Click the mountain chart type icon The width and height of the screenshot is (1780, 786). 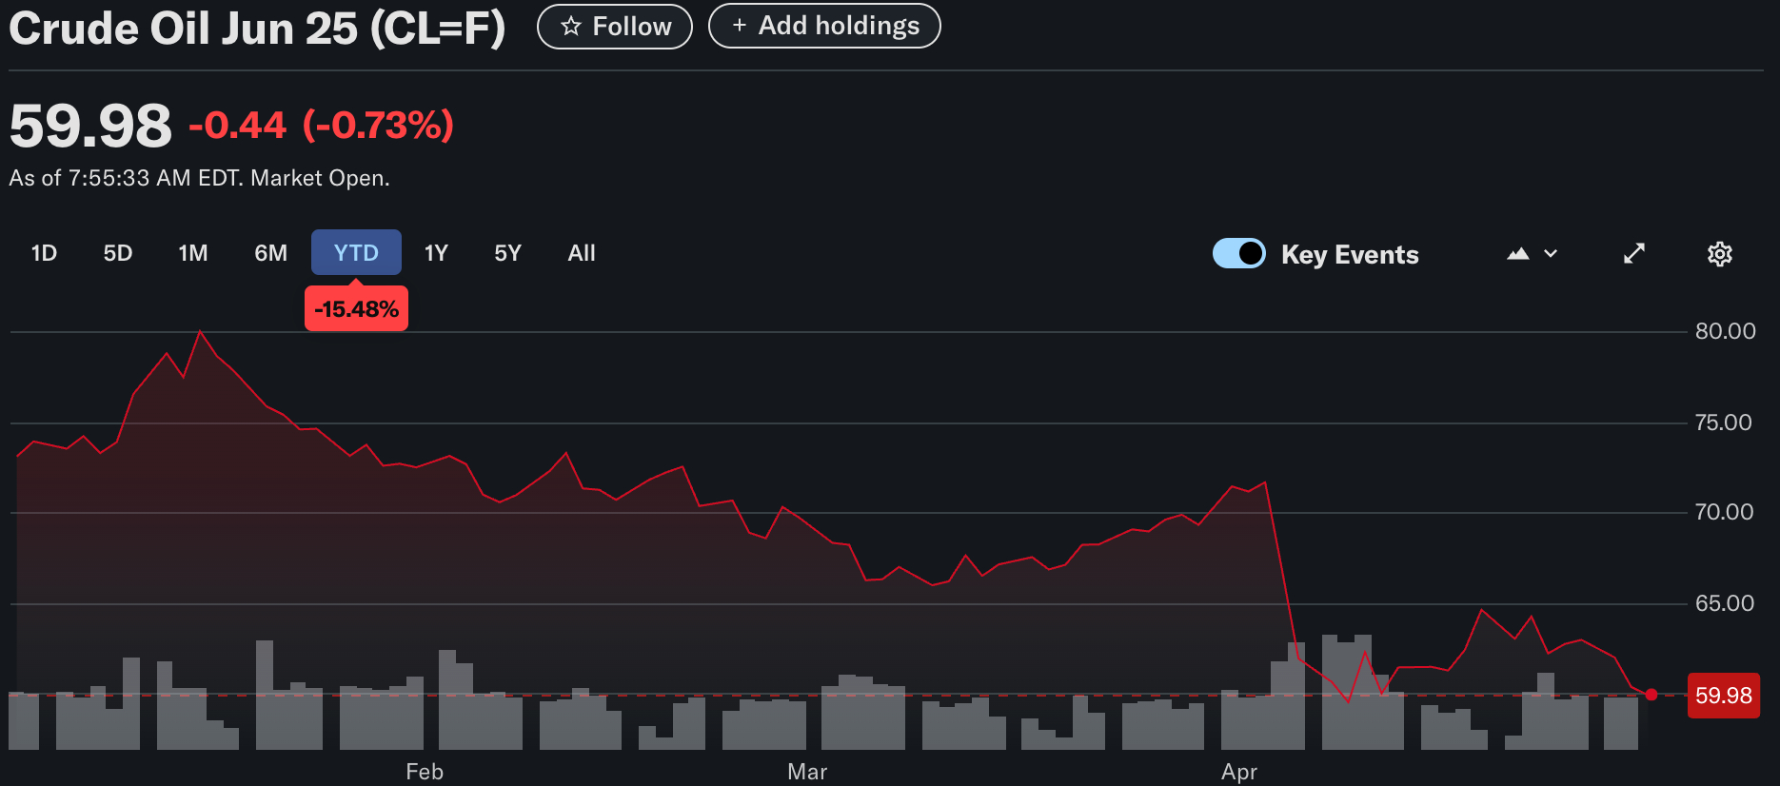pyautogui.click(x=1518, y=254)
